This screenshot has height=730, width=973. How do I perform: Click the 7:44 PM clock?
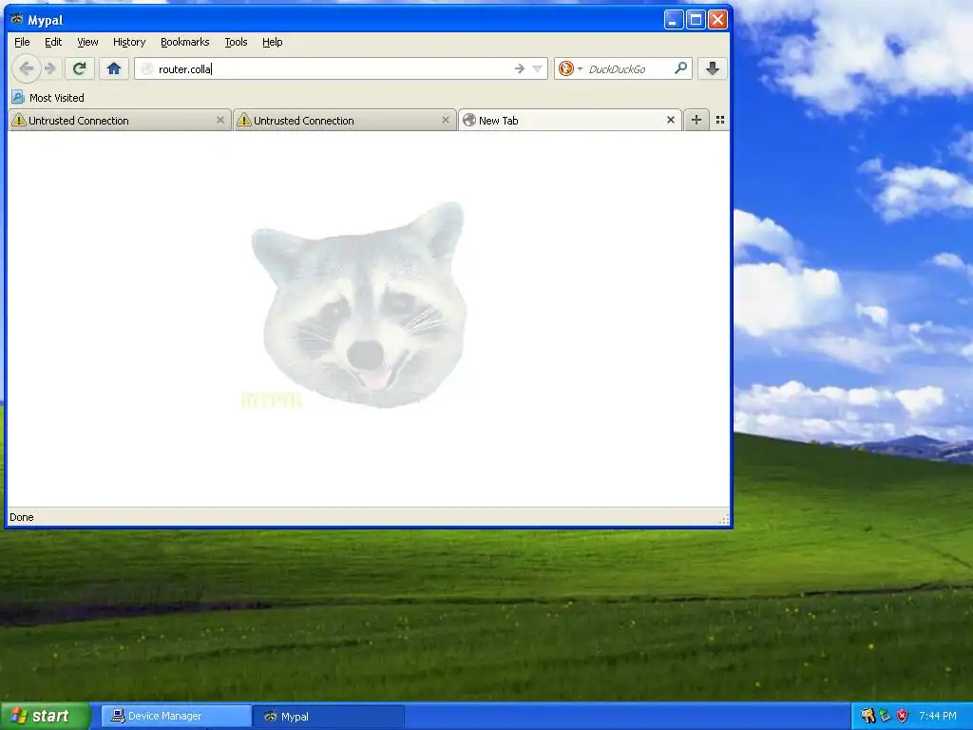(938, 716)
